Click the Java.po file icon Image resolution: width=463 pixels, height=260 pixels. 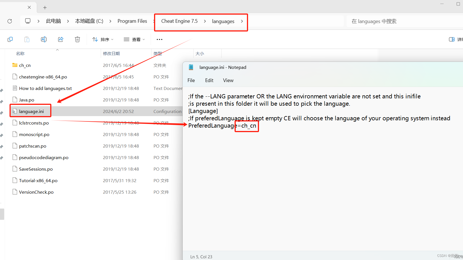(x=15, y=100)
